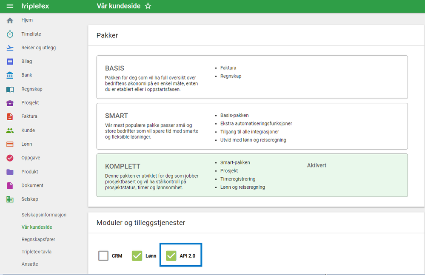Image resolution: width=425 pixels, height=275 pixels.
Task: Toggle the API 2.0 checkbox
Action: tap(171, 256)
